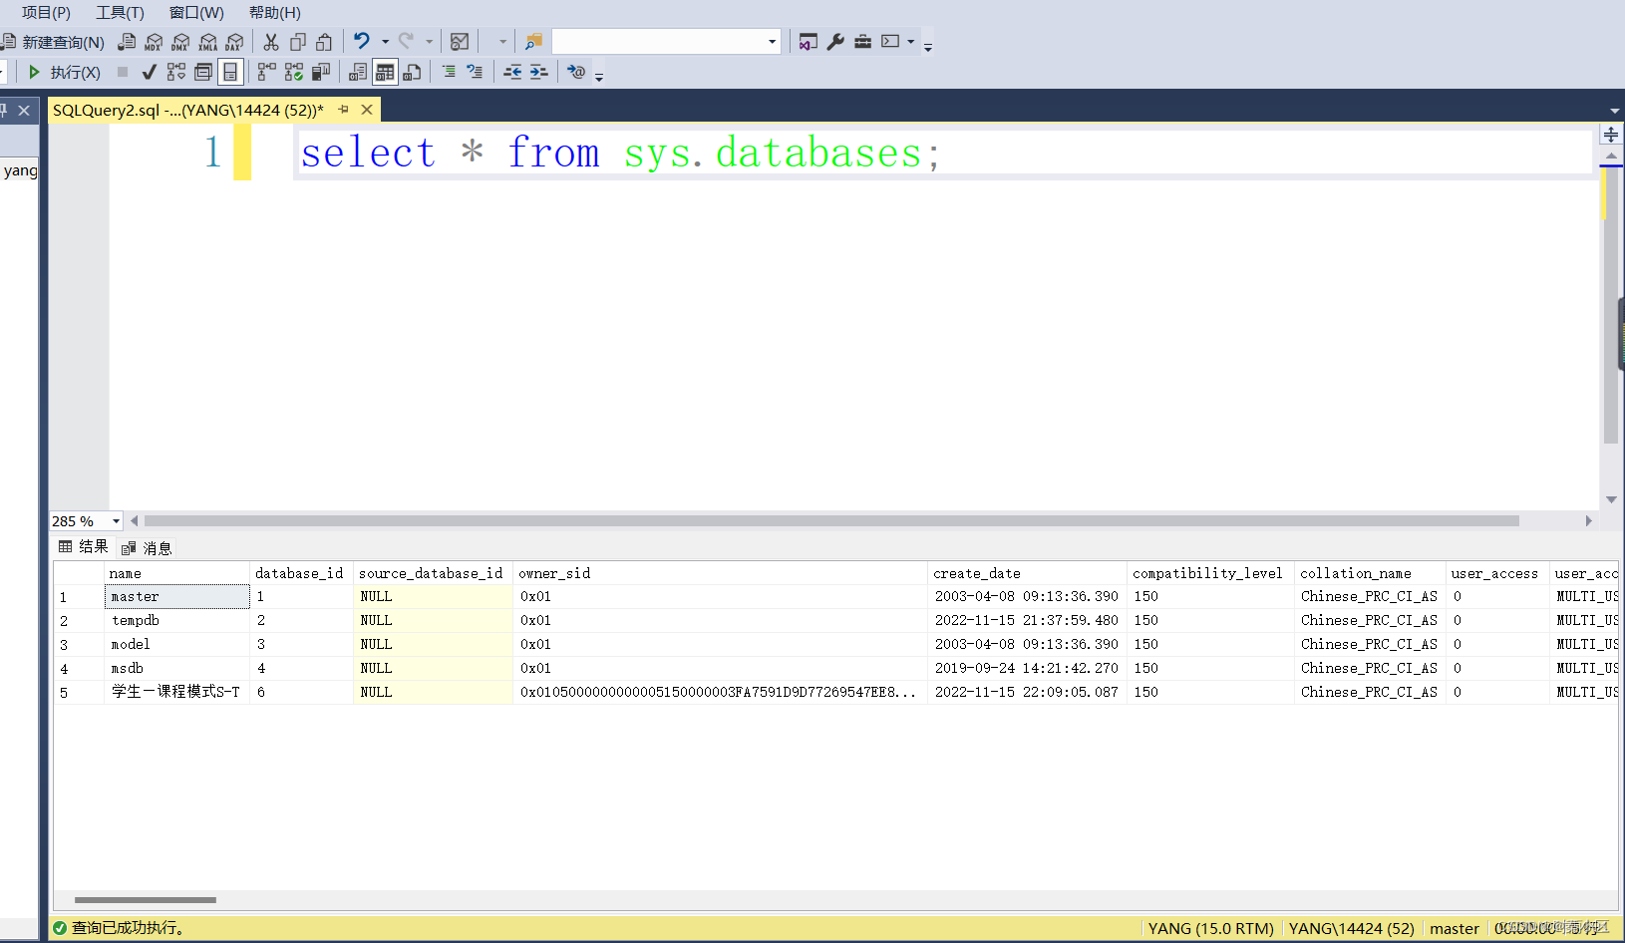Open the document tab list dropdown arrow
Viewport: 1625px width, 943px height.
tap(1614, 111)
